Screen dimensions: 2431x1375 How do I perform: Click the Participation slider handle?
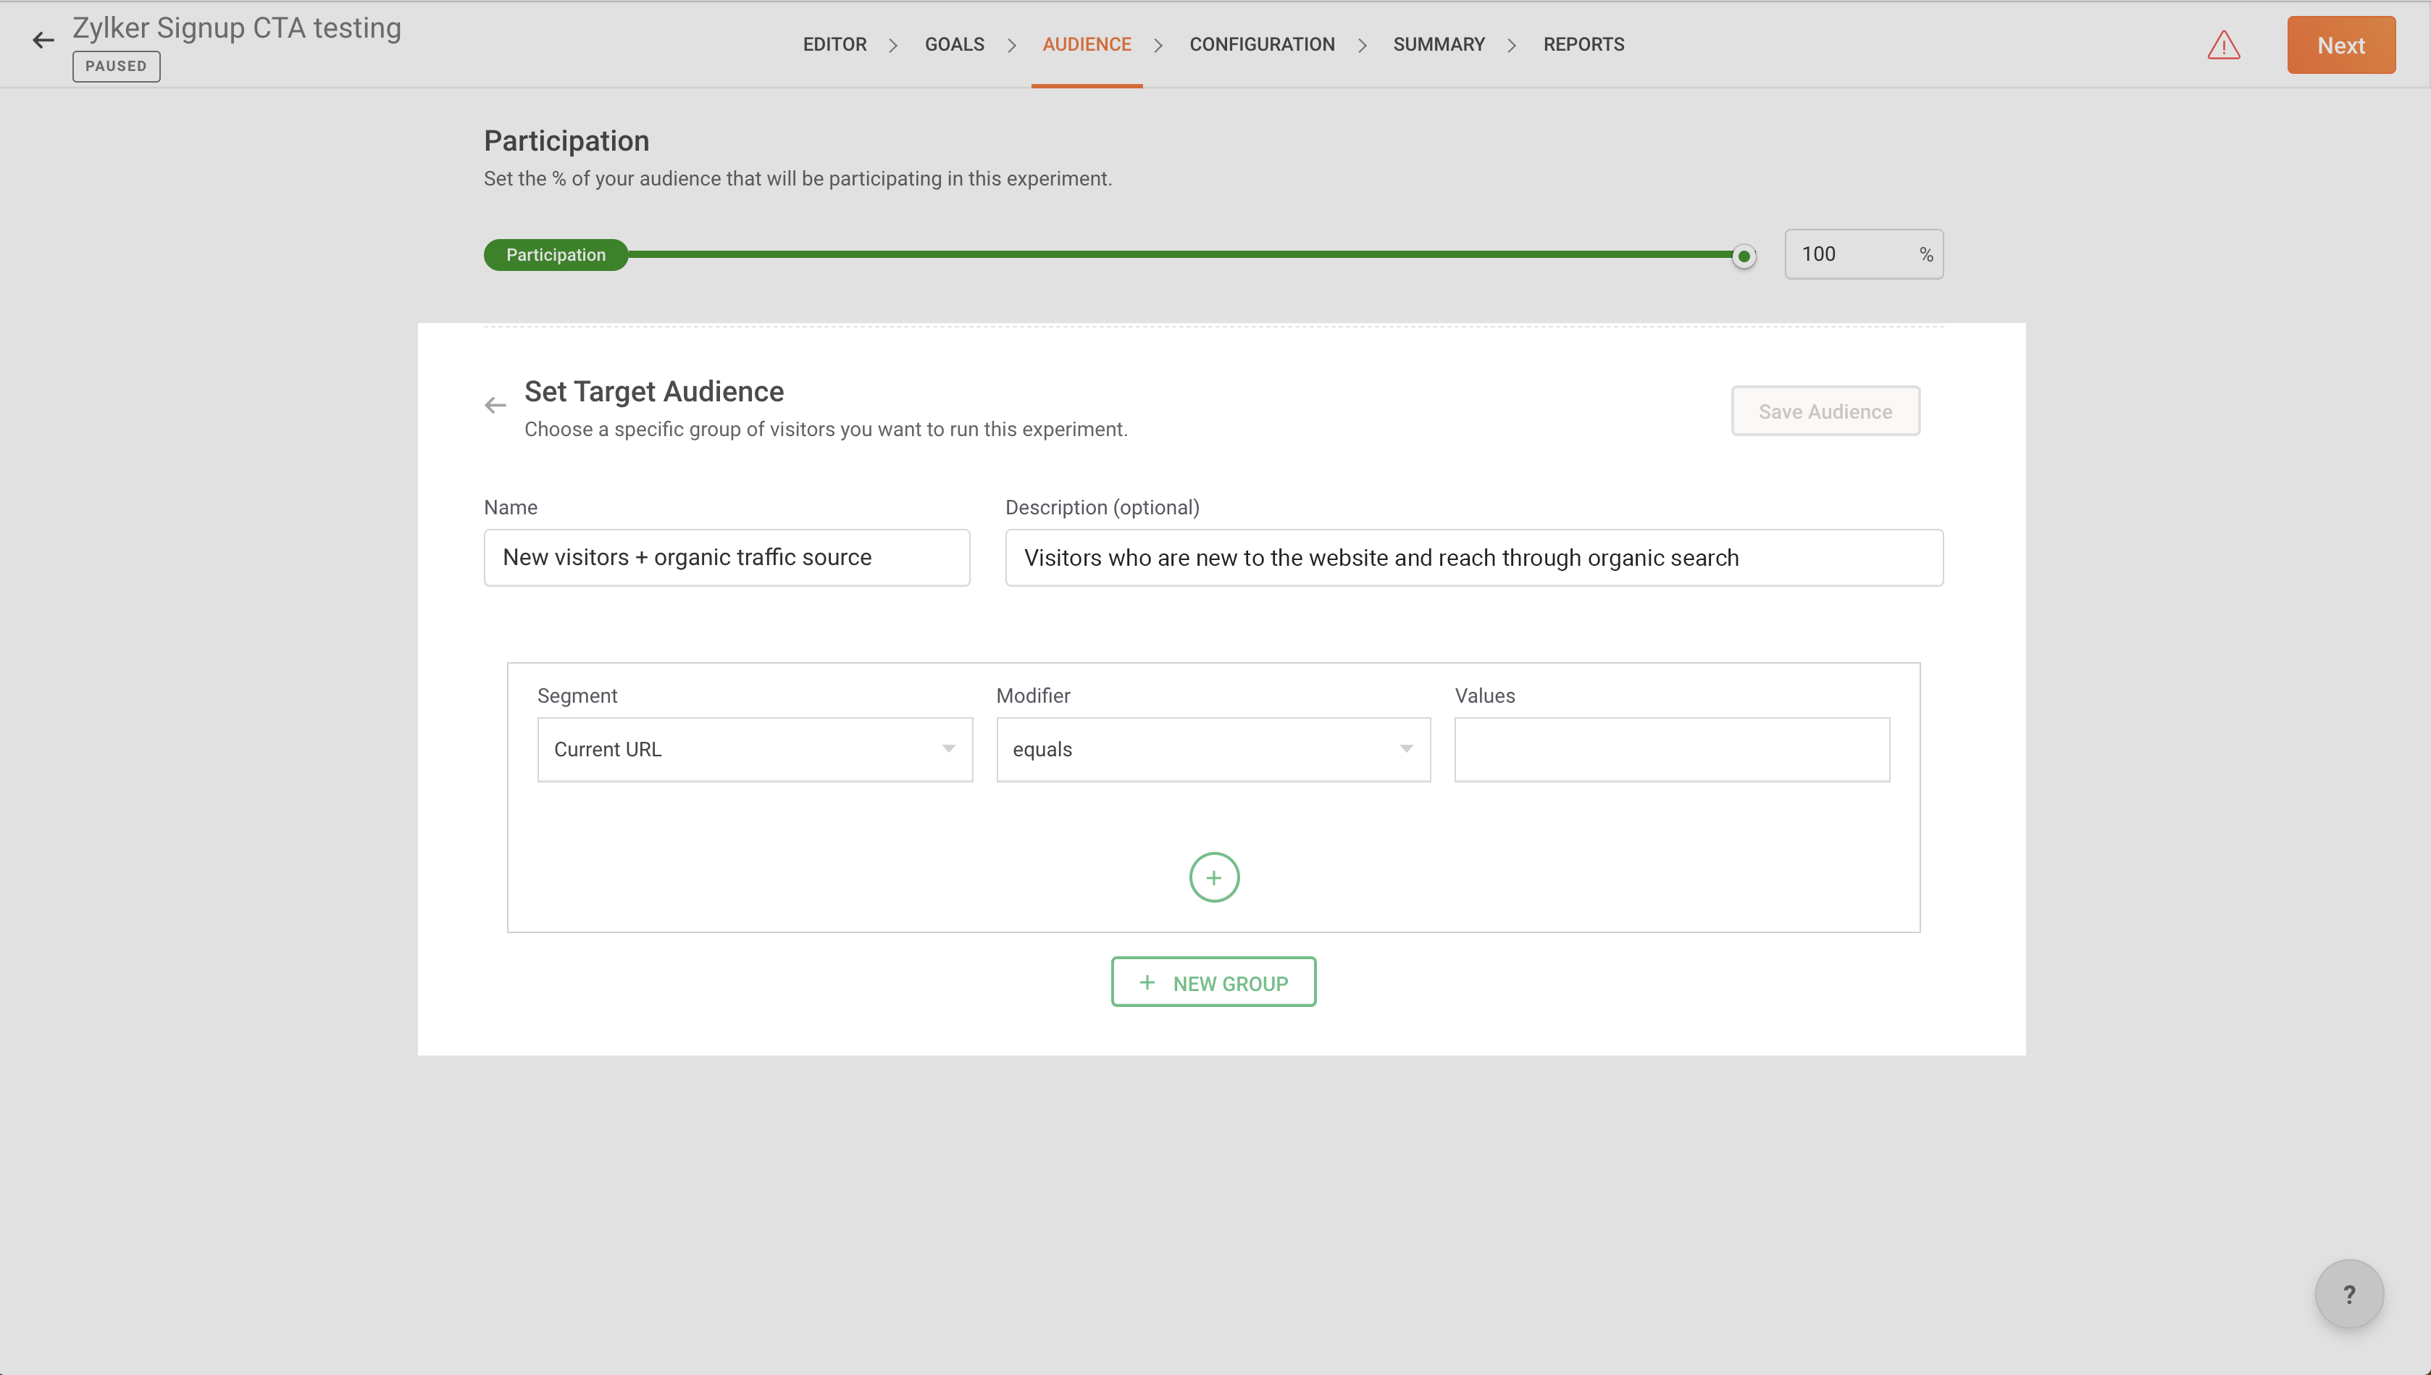point(1743,256)
